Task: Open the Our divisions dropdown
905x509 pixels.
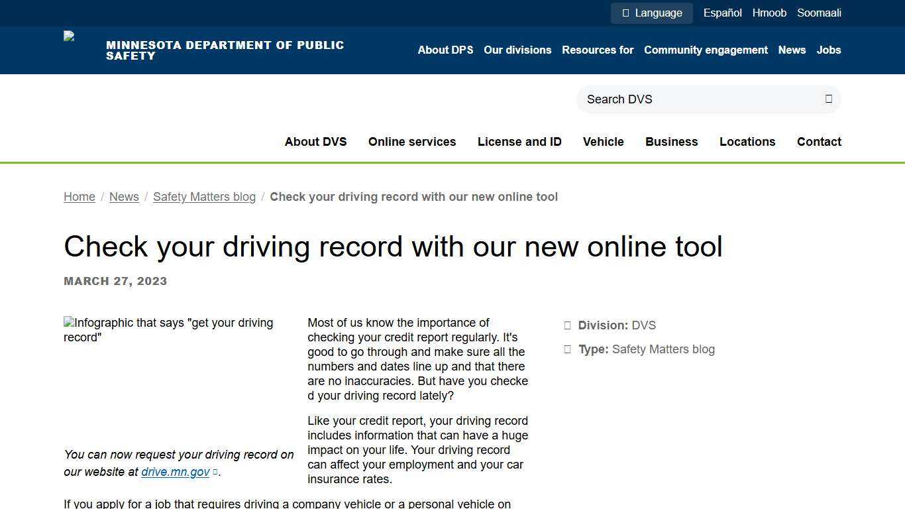Action: tap(517, 50)
